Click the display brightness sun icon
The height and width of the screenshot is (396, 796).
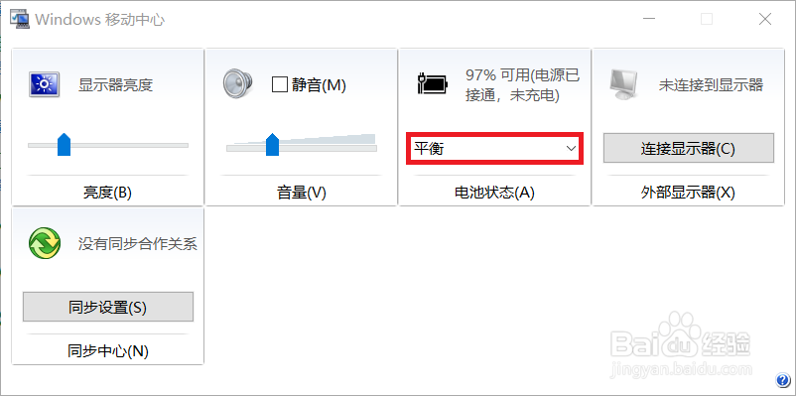click(x=44, y=84)
